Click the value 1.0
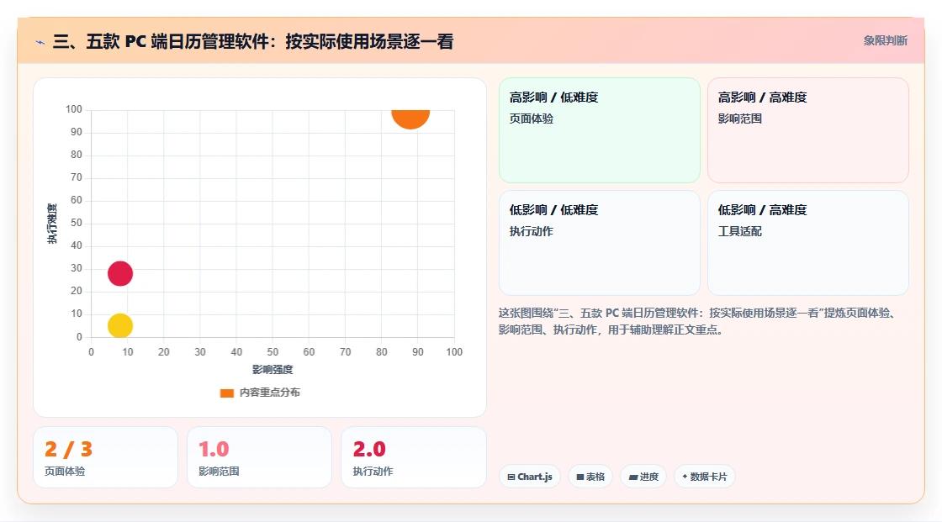Image resolution: width=942 pixels, height=522 pixels. [214, 450]
